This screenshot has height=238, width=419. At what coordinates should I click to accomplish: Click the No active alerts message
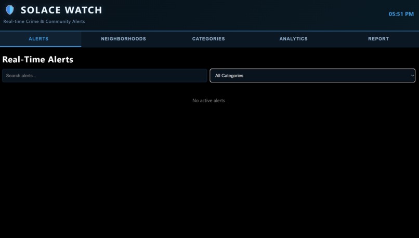tap(208, 101)
